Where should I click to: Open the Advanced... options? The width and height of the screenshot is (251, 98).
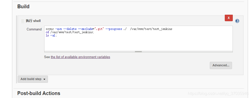(221, 65)
